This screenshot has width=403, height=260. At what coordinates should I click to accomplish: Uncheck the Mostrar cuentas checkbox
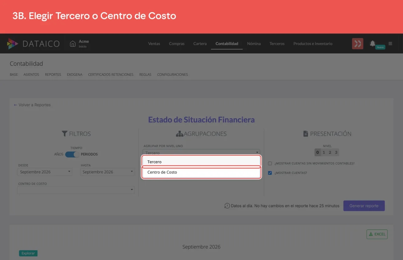tap(270, 173)
